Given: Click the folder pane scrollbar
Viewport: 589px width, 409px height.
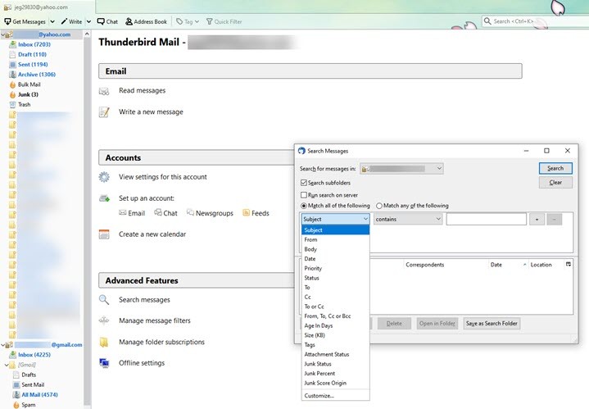Looking at the screenshot, I should pos(87,222).
